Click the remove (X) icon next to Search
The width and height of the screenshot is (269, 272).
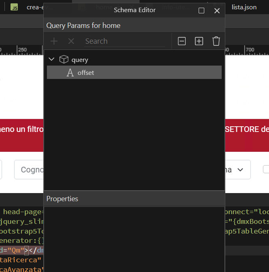point(71,41)
